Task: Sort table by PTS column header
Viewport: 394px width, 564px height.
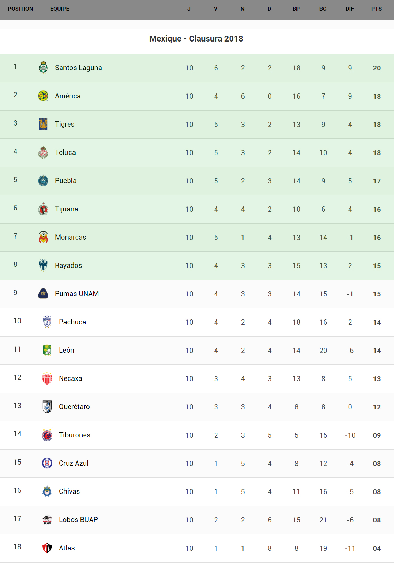Action: click(376, 9)
